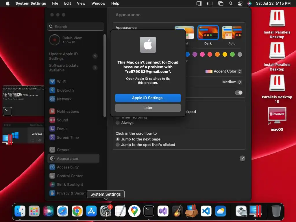Select the Dark appearance thumbnail
The image size is (296, 222).
coord(208,32)
